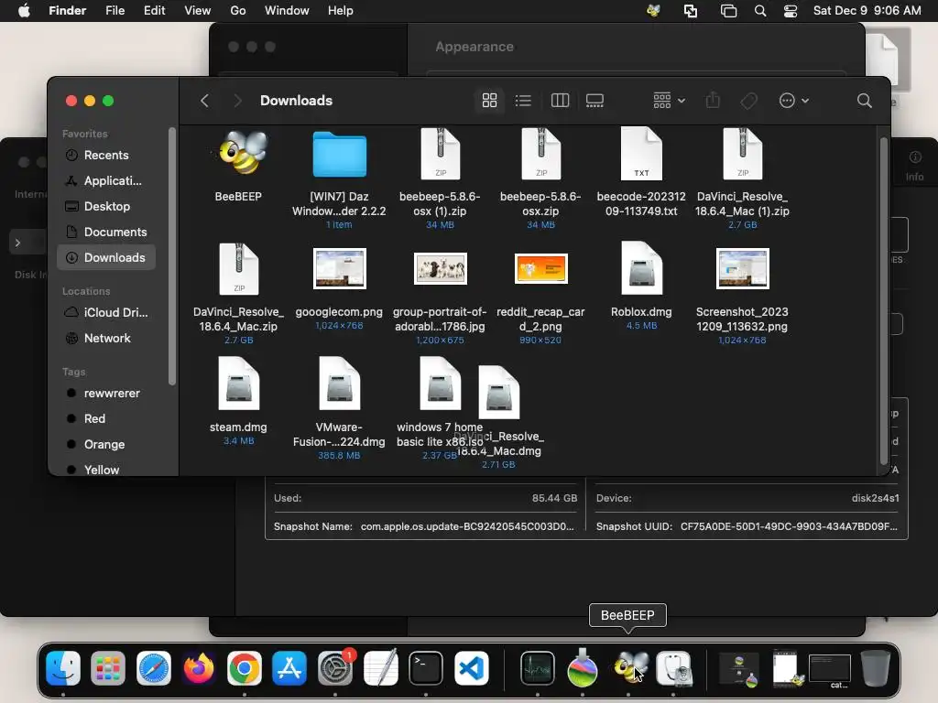The image size is (938, 703).
Task: Open Activity Monitor from the Dock
Action: 537,667
